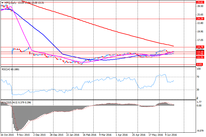The image size is (206, 137).
Task: Click the 28 Dec 2015 date label
Action: pos(57,135)
